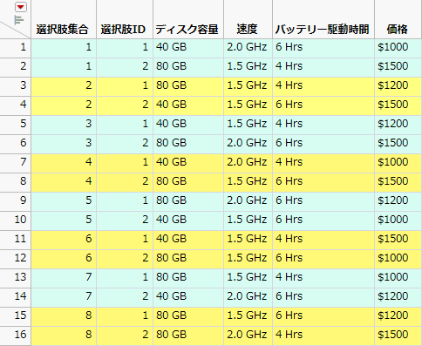Screen dimensions: 422x346
Task: Click 選択肢集合 value 5 in row 9
Action: (x=64, y=200)
